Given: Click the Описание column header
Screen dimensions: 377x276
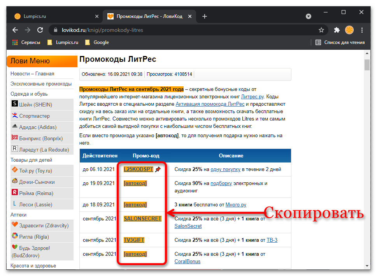Looking at the screenshot, I should 231,155.
